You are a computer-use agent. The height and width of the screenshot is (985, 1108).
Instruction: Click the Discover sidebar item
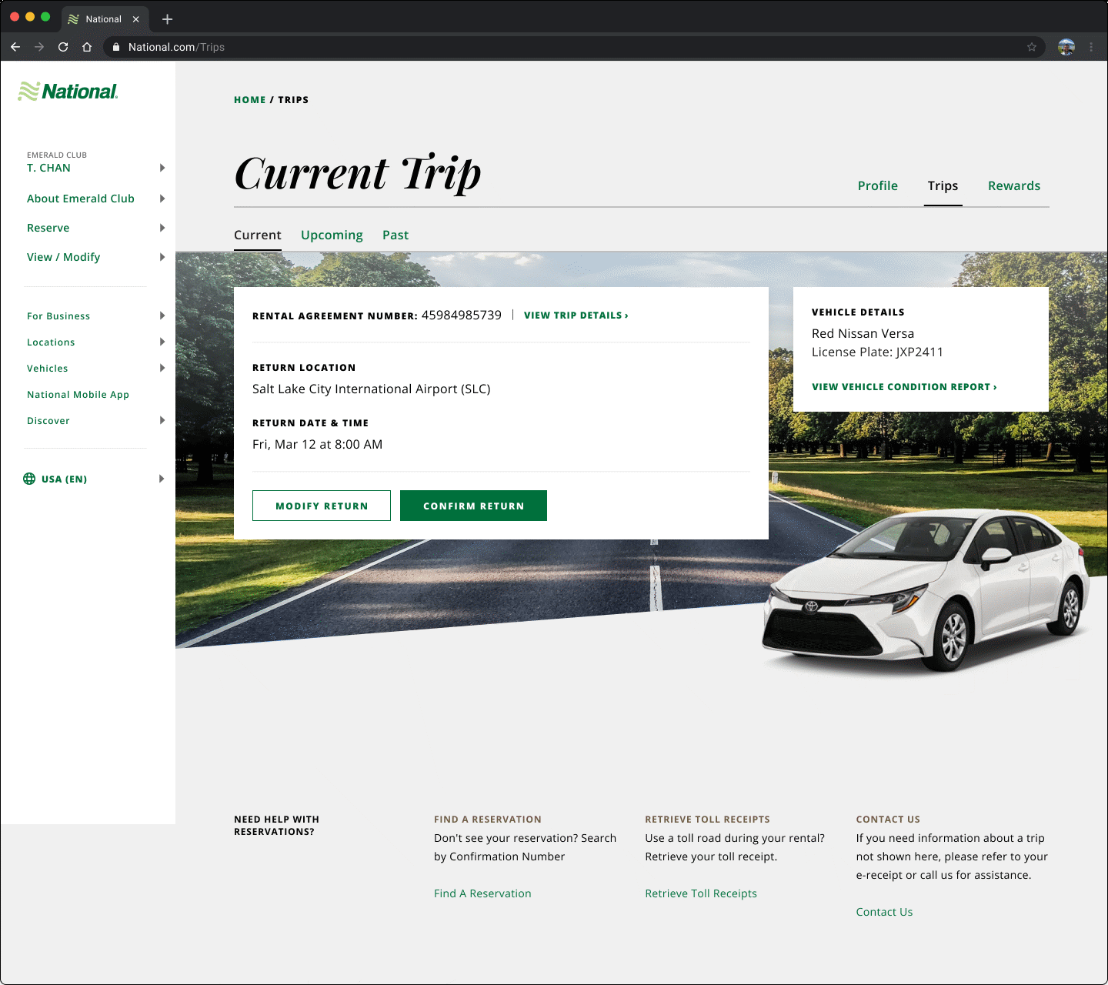point(48,421)
